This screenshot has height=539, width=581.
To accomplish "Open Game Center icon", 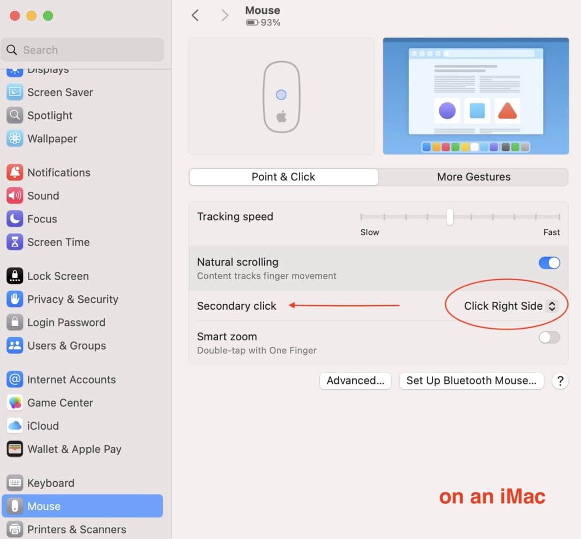I will tap(15, 403).
